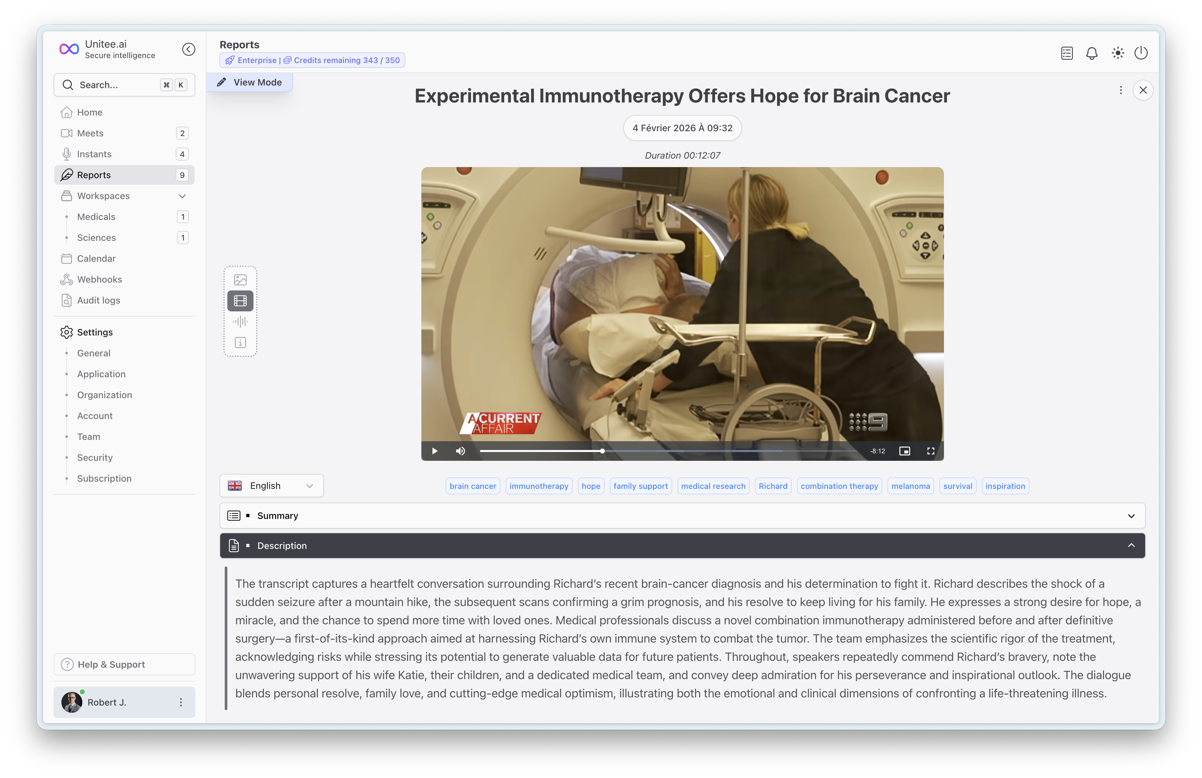Open Security settings
This screenshot has width=1202, height=778.
(x=95, y=458)
